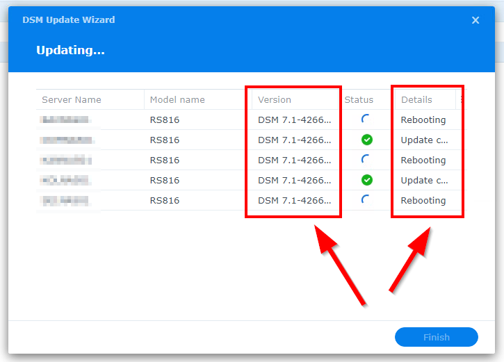Select the last row's Rebooting detail
The height and width of the screenshot is (362, 504).
click(423, 200)
